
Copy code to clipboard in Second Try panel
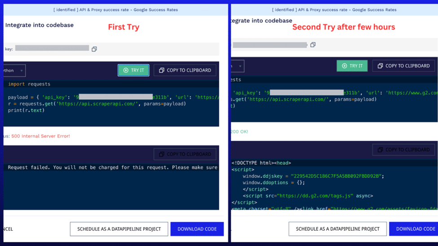coord(404,66)
